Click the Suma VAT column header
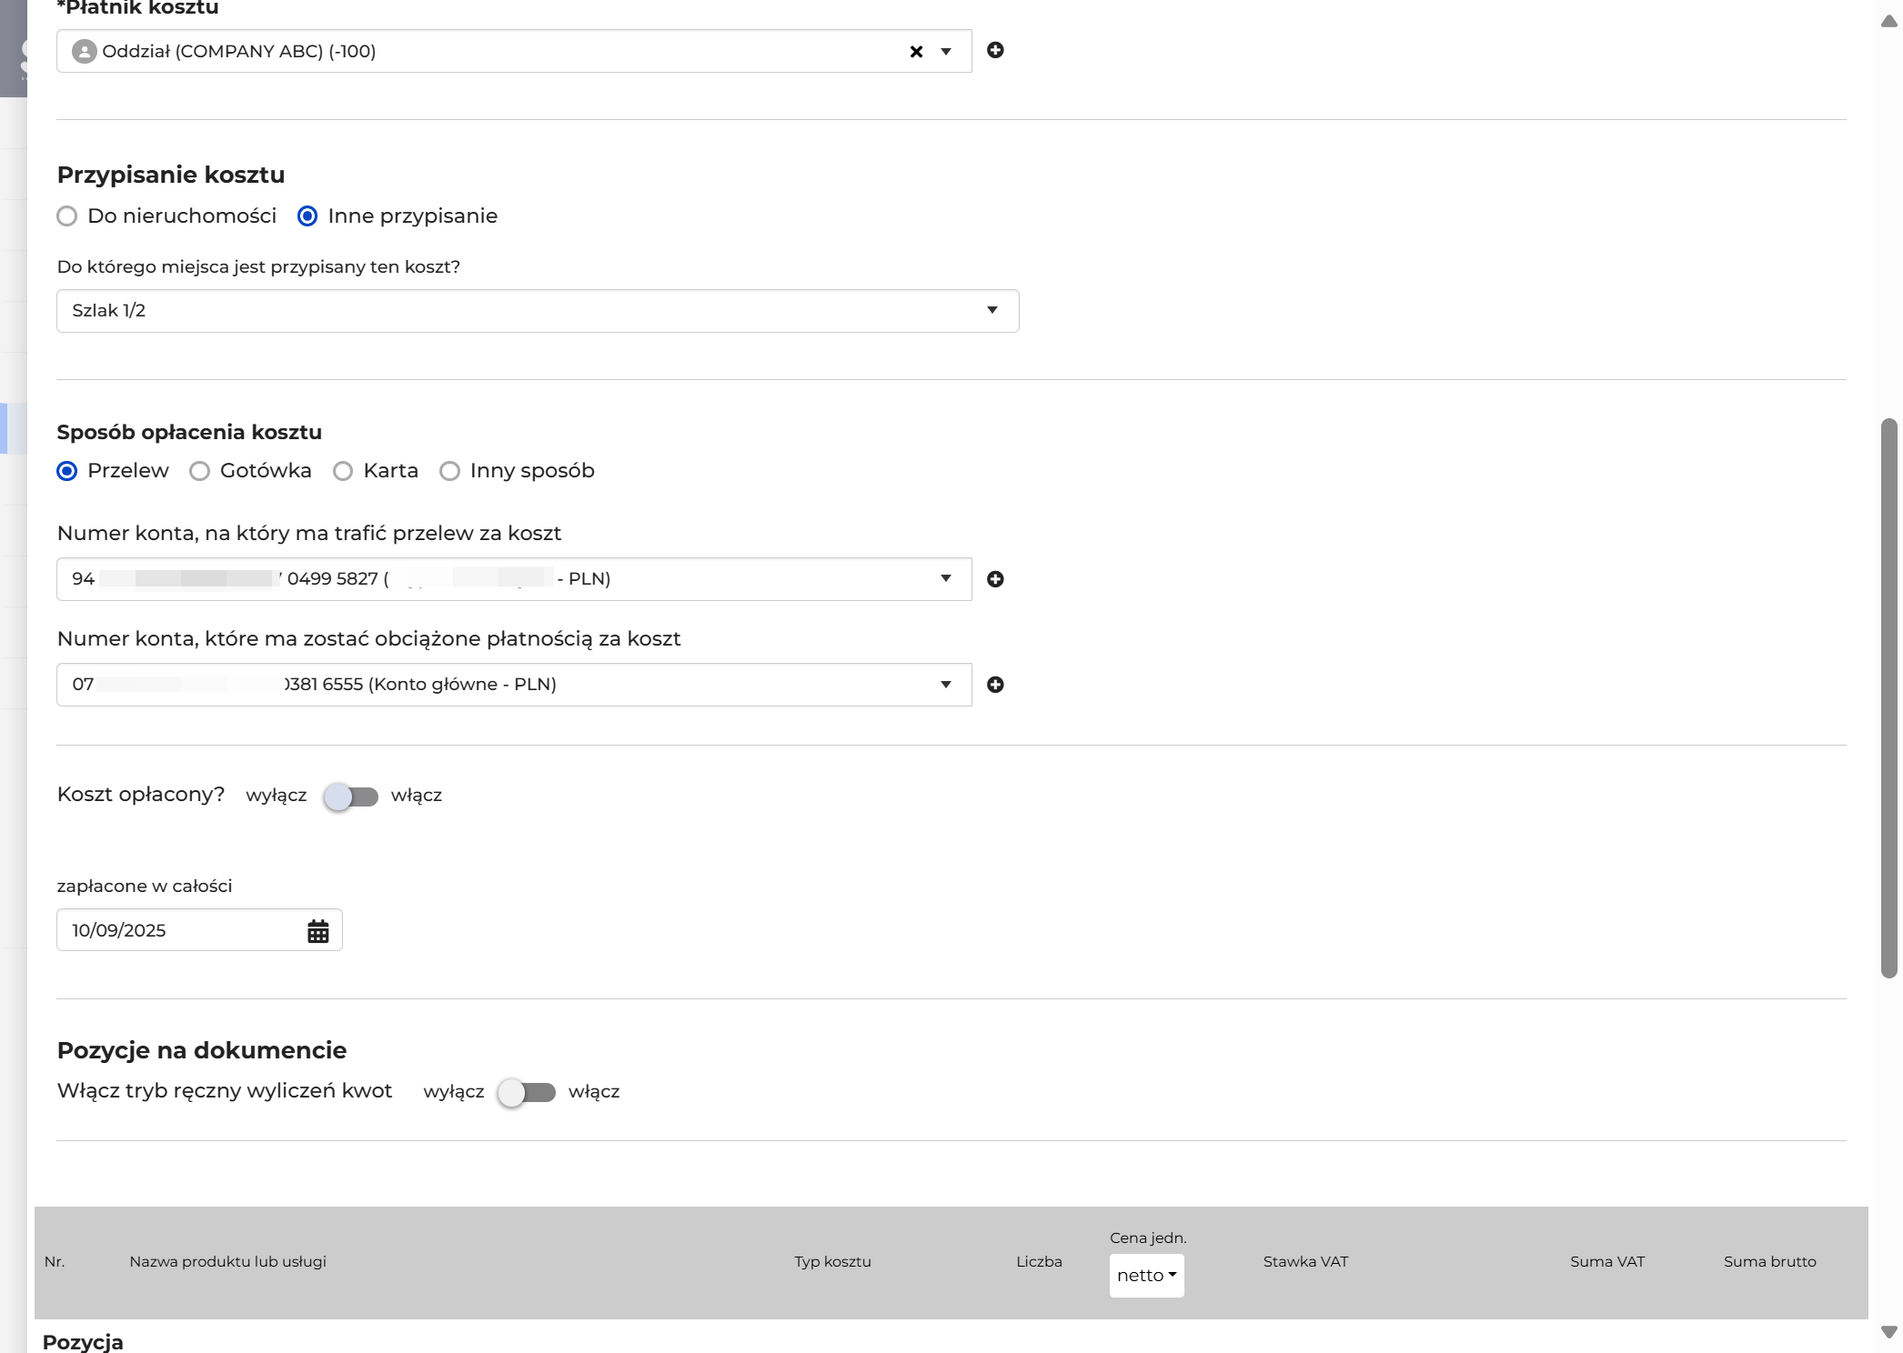Viewport: 1903px width, 1353px height. click(x=1606, y=1262)
